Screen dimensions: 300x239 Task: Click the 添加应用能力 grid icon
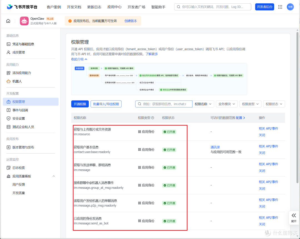click(x=8, y=73)
